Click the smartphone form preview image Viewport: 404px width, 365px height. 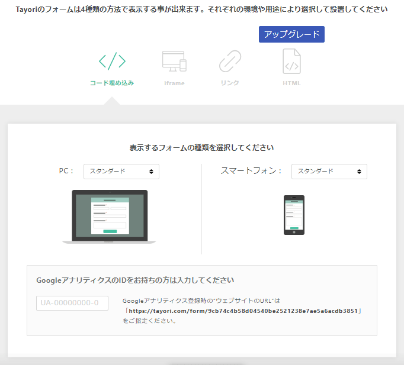pos(294,215)
